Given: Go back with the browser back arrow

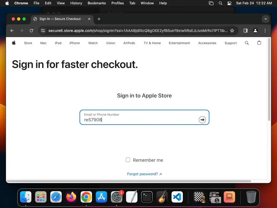Looking at the screenshot, I should coord(12,31).
